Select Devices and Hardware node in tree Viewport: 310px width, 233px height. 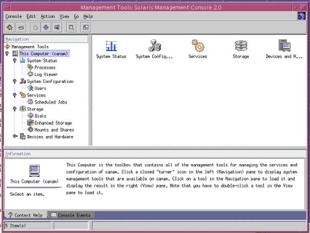click(x=50, y=137)
